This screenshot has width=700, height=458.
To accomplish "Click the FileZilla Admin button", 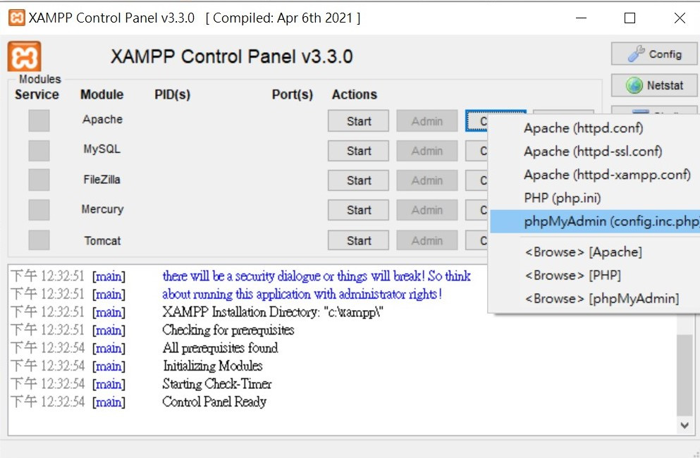I will pyautogui.click(x=427, y=180).
